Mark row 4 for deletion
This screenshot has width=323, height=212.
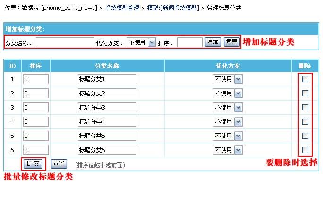[305, 121]
